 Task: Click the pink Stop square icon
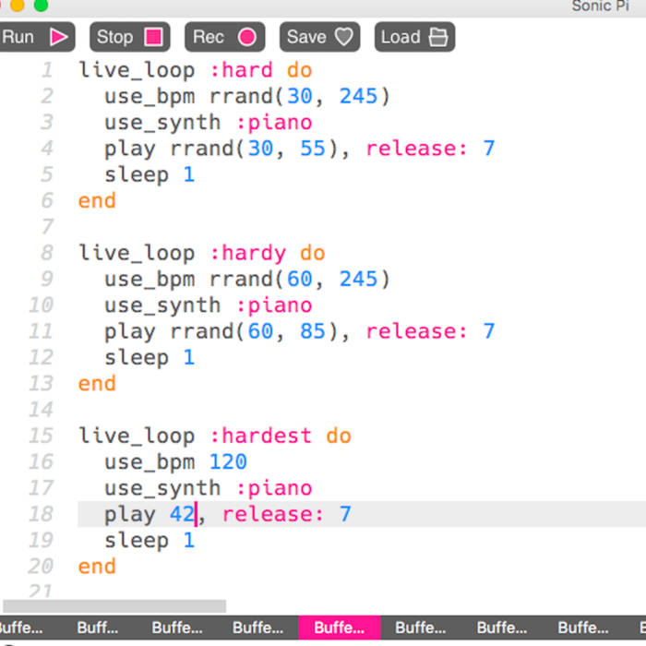pos(154,37)
